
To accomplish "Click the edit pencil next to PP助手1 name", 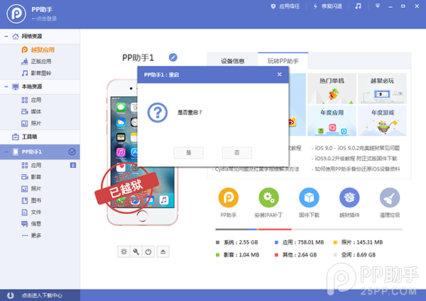I will (x=173, y=57).
